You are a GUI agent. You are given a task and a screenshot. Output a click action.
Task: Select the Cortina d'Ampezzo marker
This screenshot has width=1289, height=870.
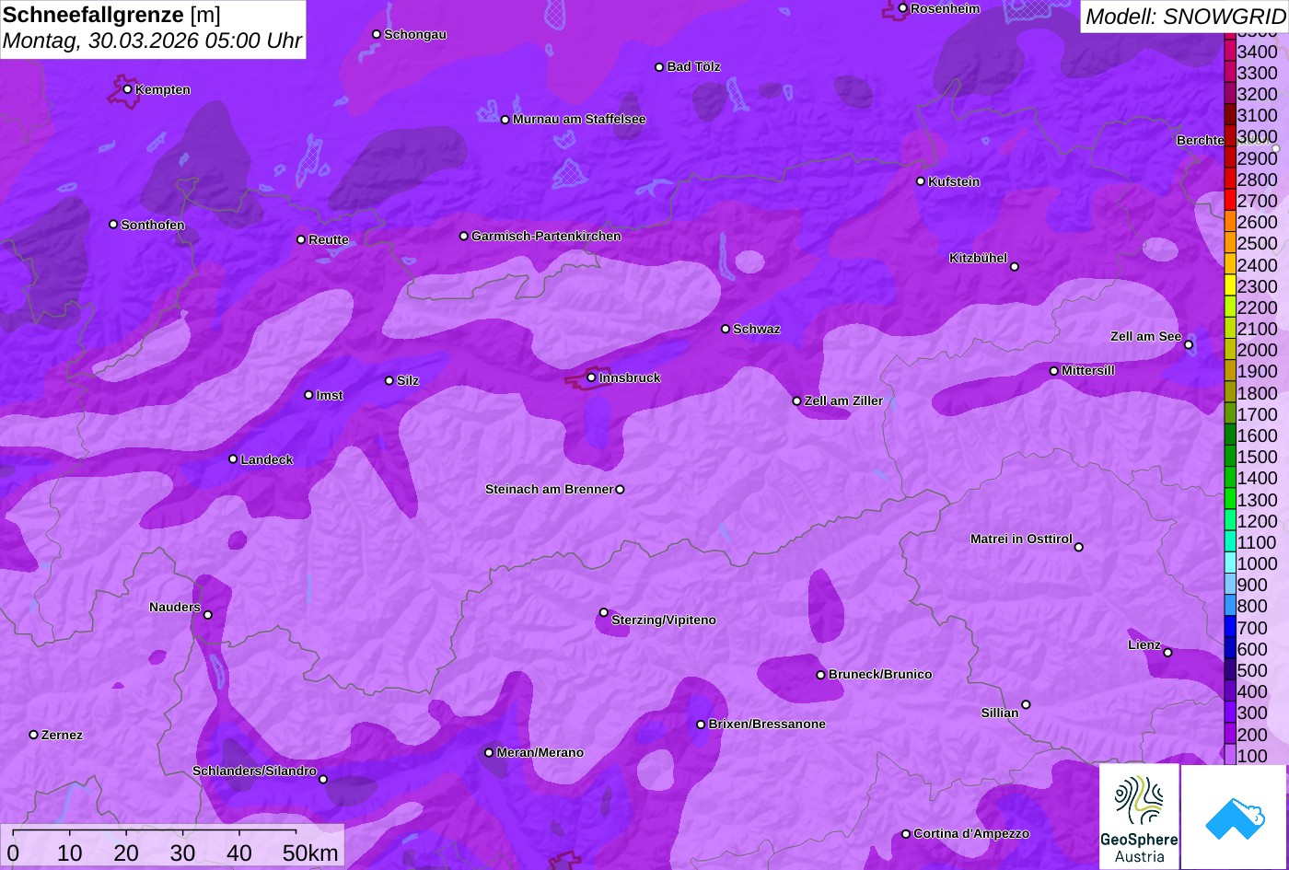coord(905,834)
